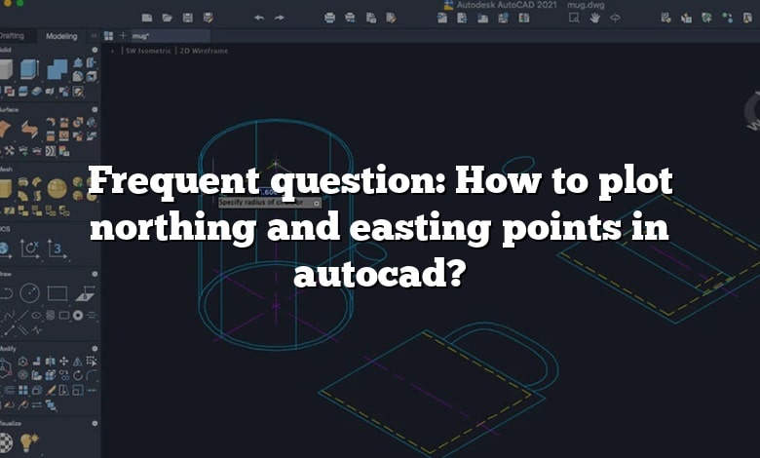Switch to the Modeling workspace tab
Screen dimensions: 760x458
pos(61,36)
